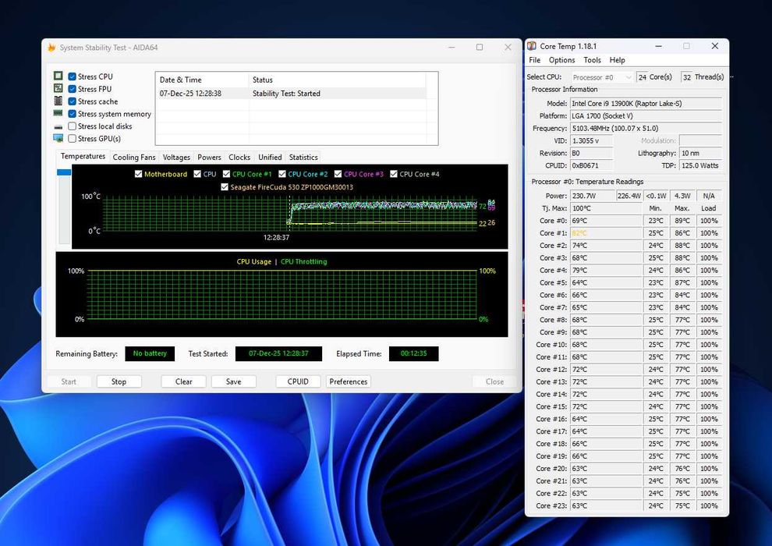Open the Powers tab
The height and width of the screenshot is (546, 772).
(209, 157)
